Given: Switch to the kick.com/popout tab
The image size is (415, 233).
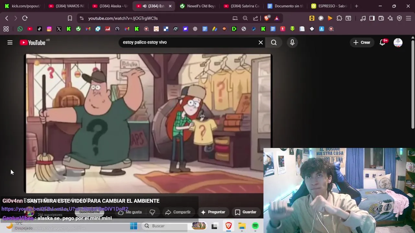Looking at the screenshot, I should pyautogui.click(x=23, y=6).
